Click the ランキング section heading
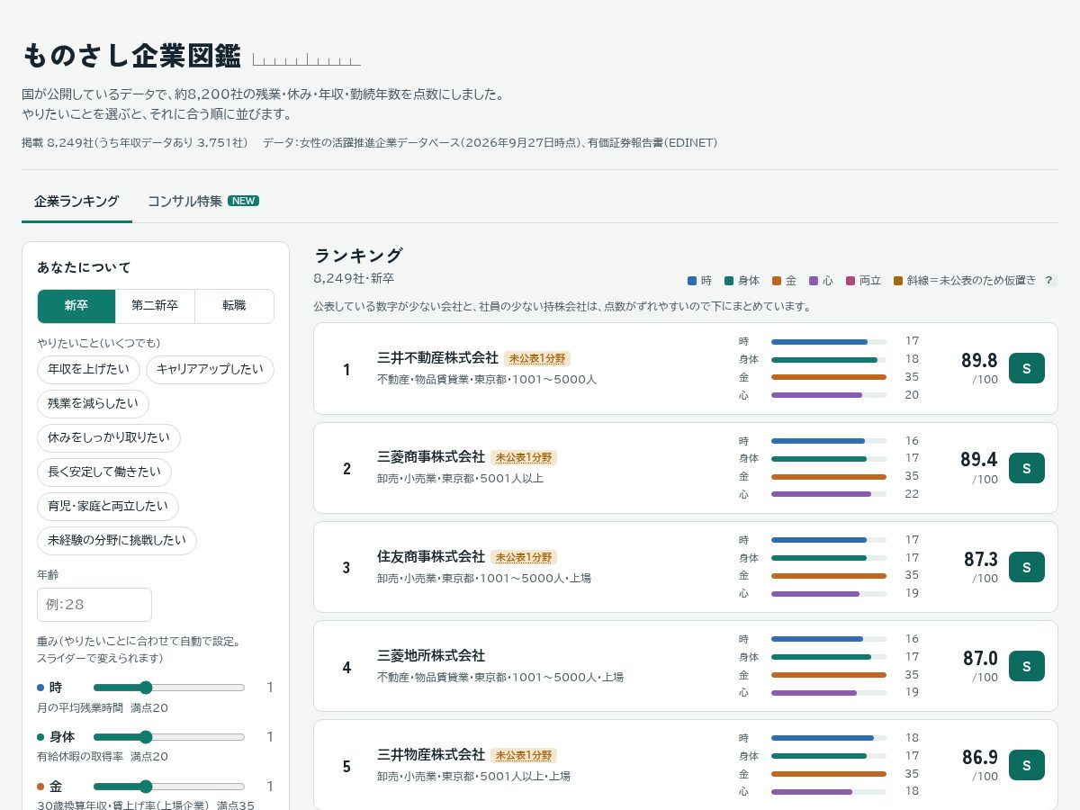Image resolution: width=1080 pixels, height=810 pixels. click(358, 255)
